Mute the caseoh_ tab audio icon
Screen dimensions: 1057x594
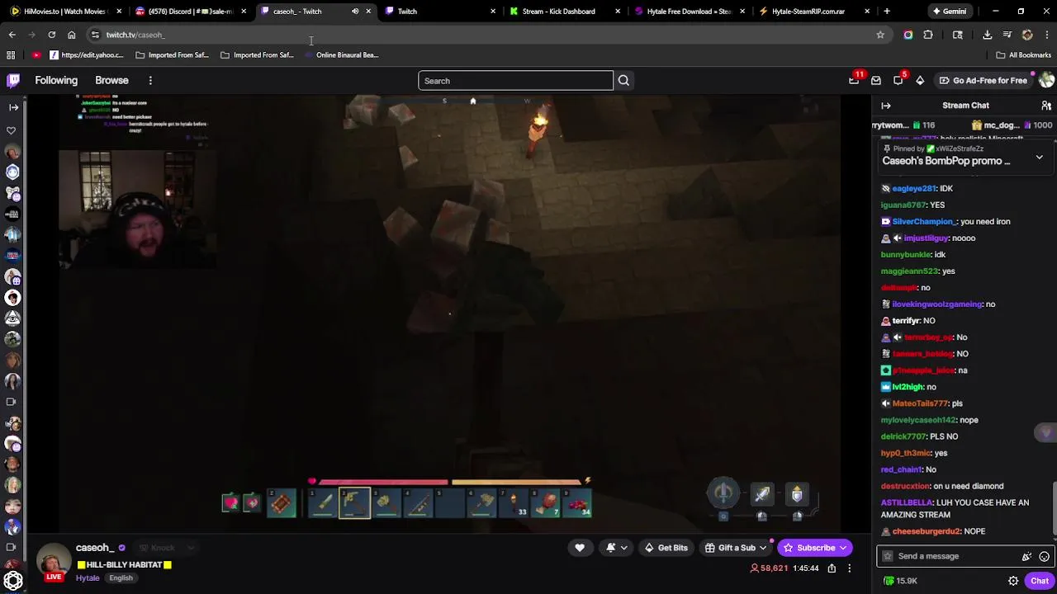pyautogui.click(x=355, y=12)
